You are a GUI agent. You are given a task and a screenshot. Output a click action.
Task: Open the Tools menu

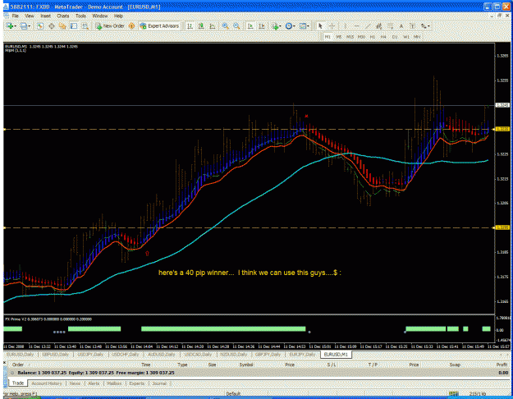pyautogui.click(x=80, y=16)
